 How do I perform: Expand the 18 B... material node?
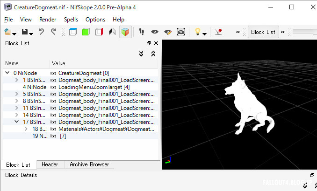click(x=26, y=129)
